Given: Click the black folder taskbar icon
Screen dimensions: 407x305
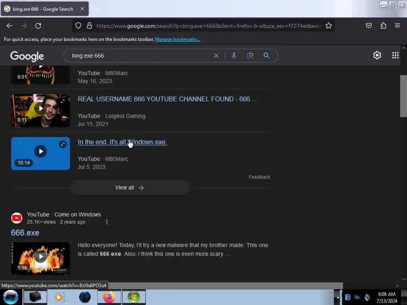Looking at the screenshot, I should 35,297.
